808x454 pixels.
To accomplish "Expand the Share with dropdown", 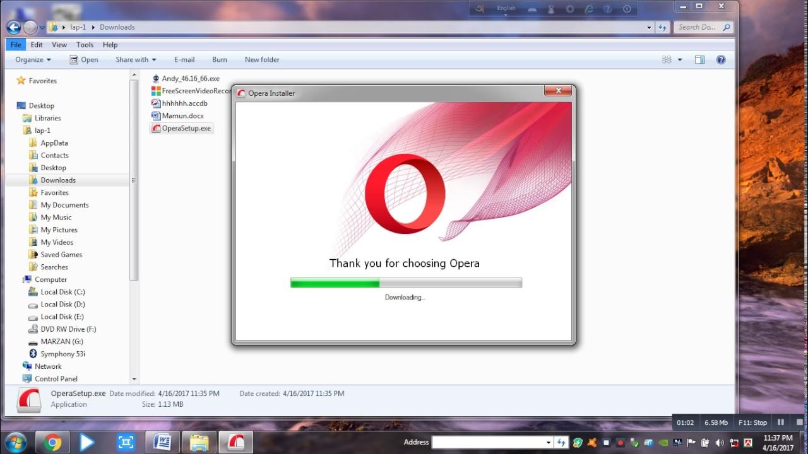I will 136,60.
